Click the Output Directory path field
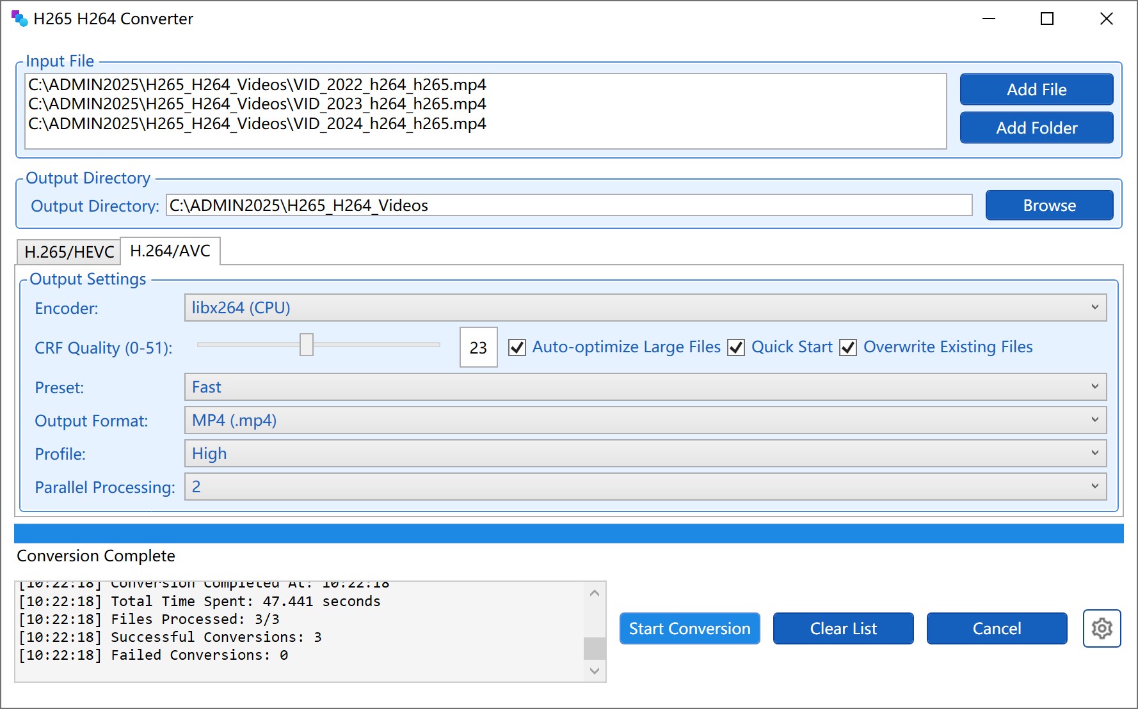Screen dimensions: 1138x709 point(568,205)
